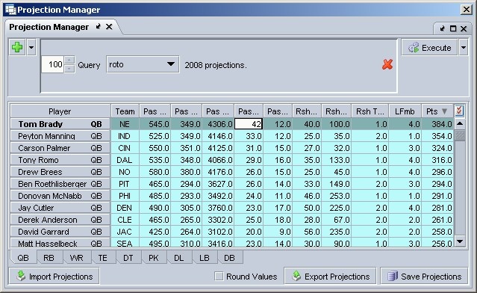Screen dimensions: 477x293
Task: Select the Matt Hasselbeck row
Action: coord(232,243)
